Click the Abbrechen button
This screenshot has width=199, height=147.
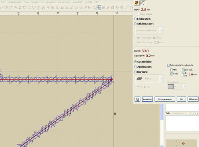pyautogui.click(x=193, y=99)
